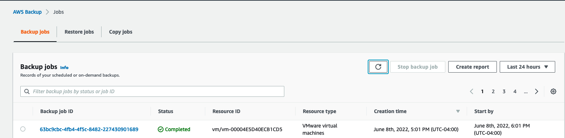Image resolution: width=565 pixels, height=138 pixels.
Task: Click Stop backup job button
Action: [x=417, y=67]
